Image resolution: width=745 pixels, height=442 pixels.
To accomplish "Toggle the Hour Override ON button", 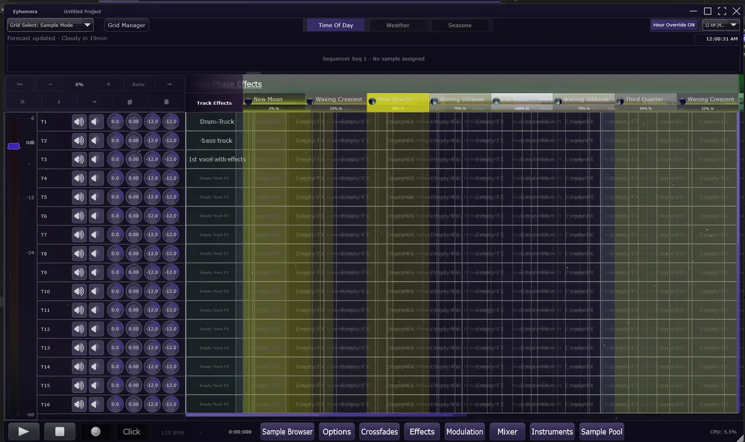I will pos(673,25).
